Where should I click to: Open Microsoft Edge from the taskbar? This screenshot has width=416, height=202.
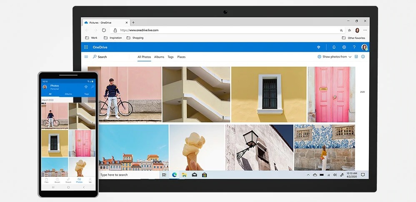click(x=174, y=175)
